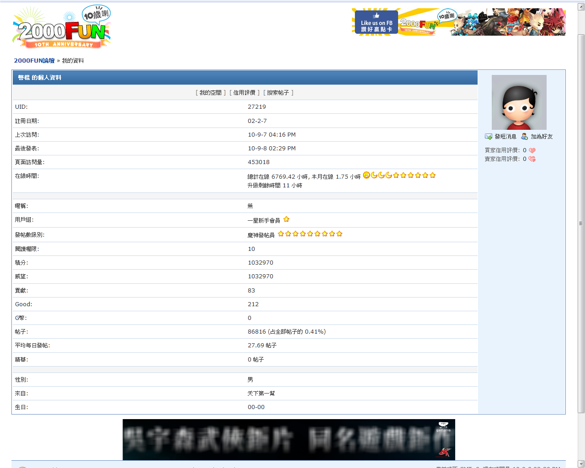Click the star icon beside 一星新手會員

click(x=286, y=219)
